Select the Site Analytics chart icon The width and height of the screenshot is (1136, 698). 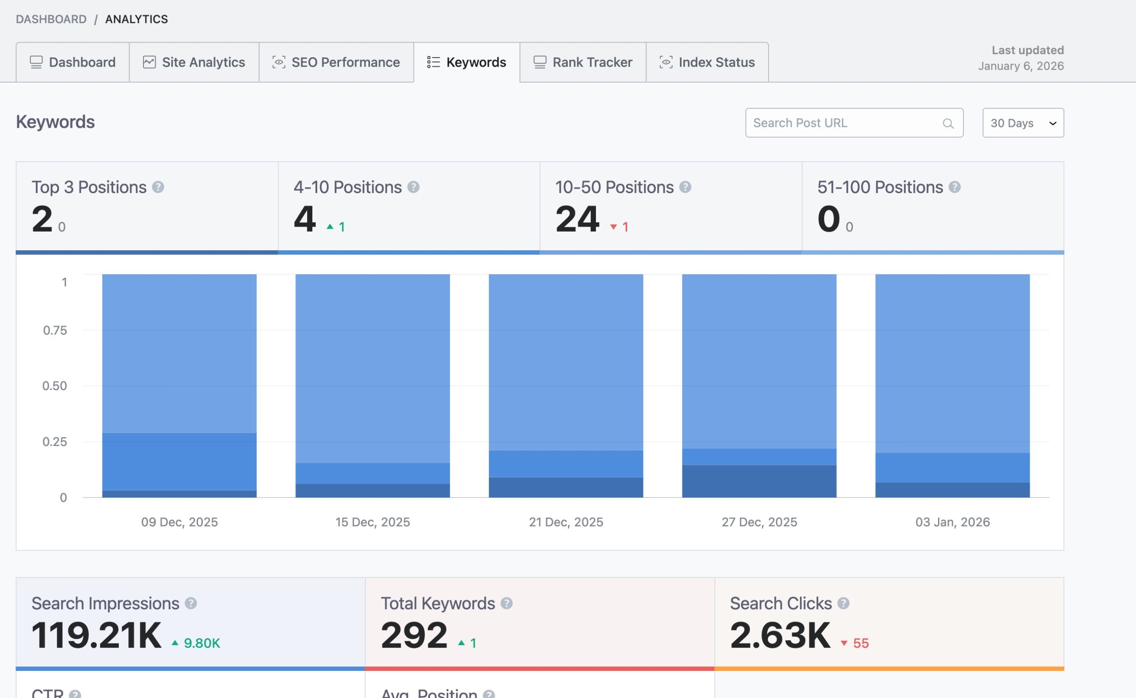click(150, 61)
